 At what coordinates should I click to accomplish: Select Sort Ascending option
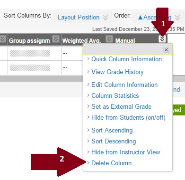pos(112,131)
